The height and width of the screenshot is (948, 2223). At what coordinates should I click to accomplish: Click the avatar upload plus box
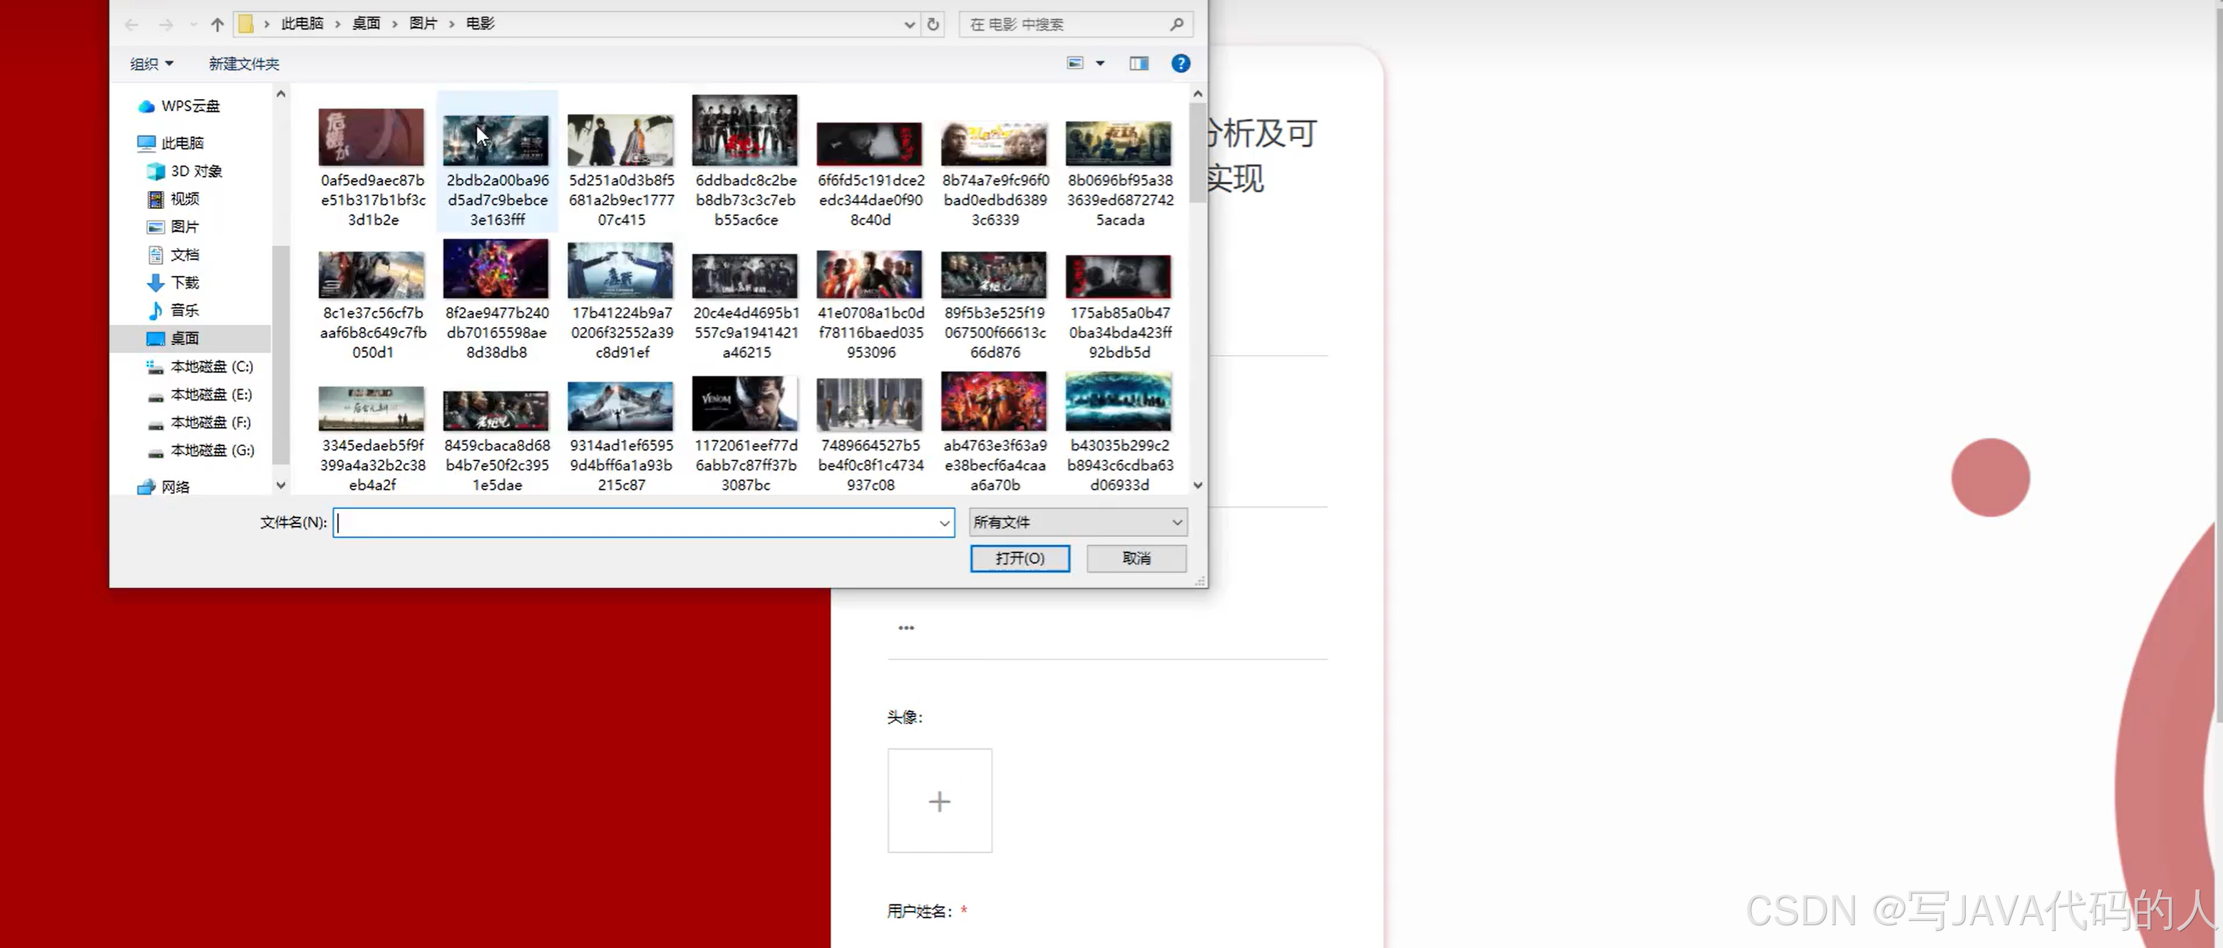tap(939, 800)
